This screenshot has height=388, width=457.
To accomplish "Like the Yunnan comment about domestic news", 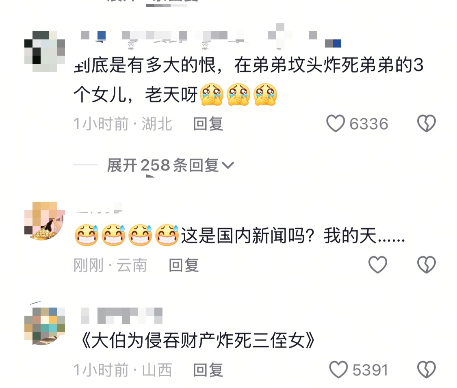I will [x=378, y=264].
